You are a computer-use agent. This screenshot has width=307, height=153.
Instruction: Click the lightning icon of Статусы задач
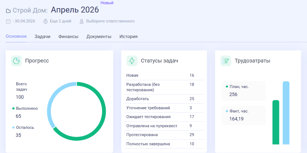tap(132, 61)
